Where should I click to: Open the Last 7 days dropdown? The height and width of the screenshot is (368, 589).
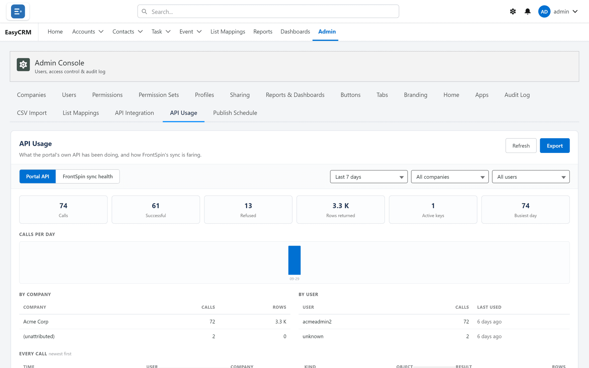coord(369,177)
